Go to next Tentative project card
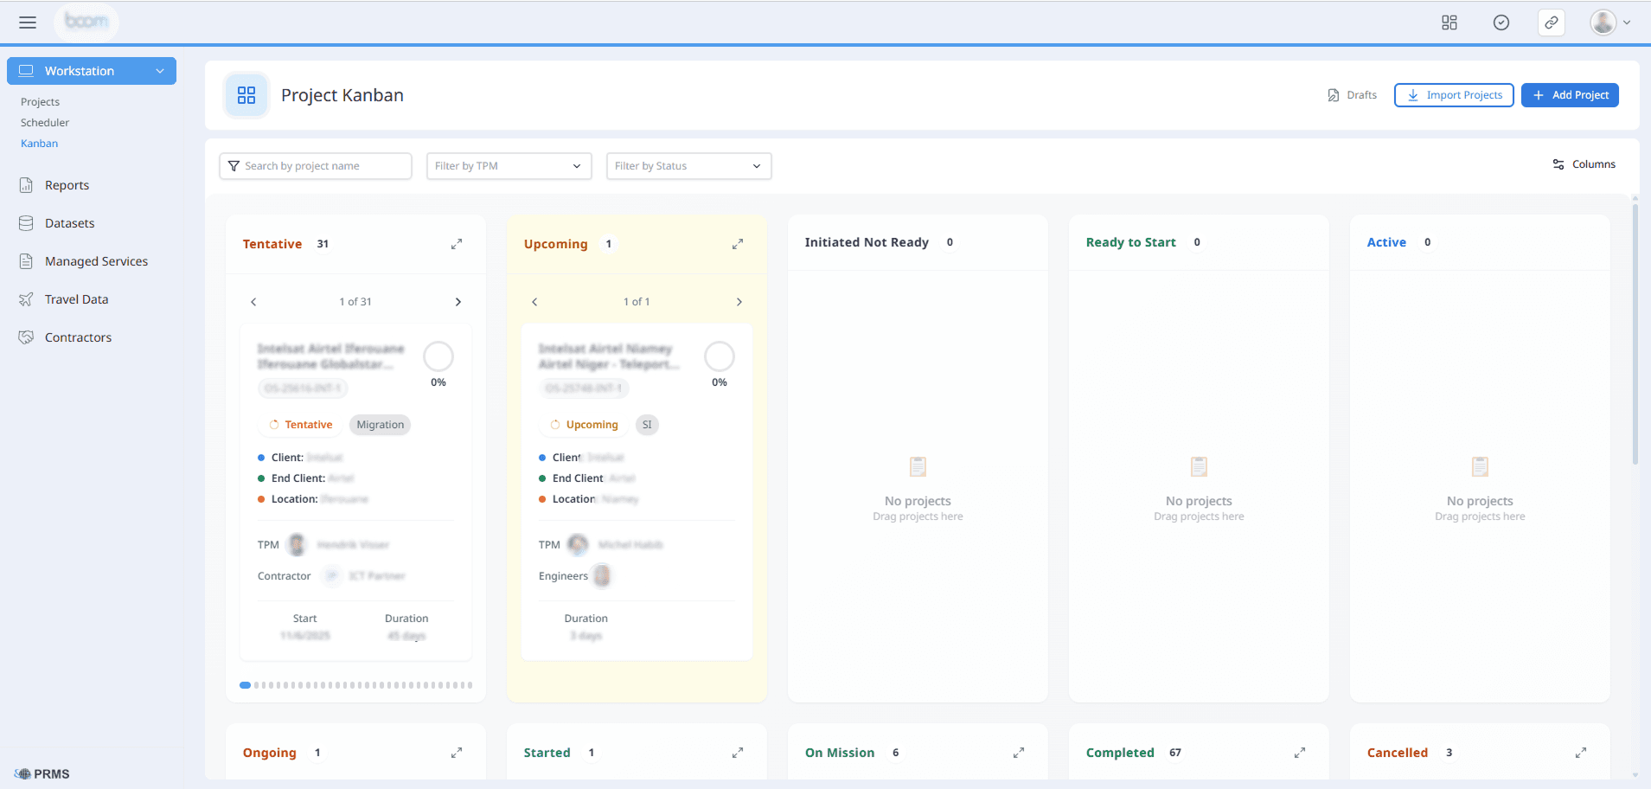This screenshot has height=789, width=1651. pyautogui.click(x=458, y=302)
